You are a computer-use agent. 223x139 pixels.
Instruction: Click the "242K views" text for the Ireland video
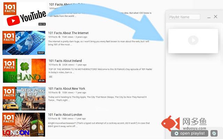click(x=68, y=65)
